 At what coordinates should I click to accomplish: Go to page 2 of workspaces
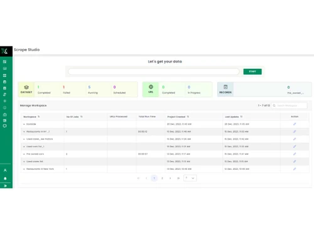tap(162, 178)
